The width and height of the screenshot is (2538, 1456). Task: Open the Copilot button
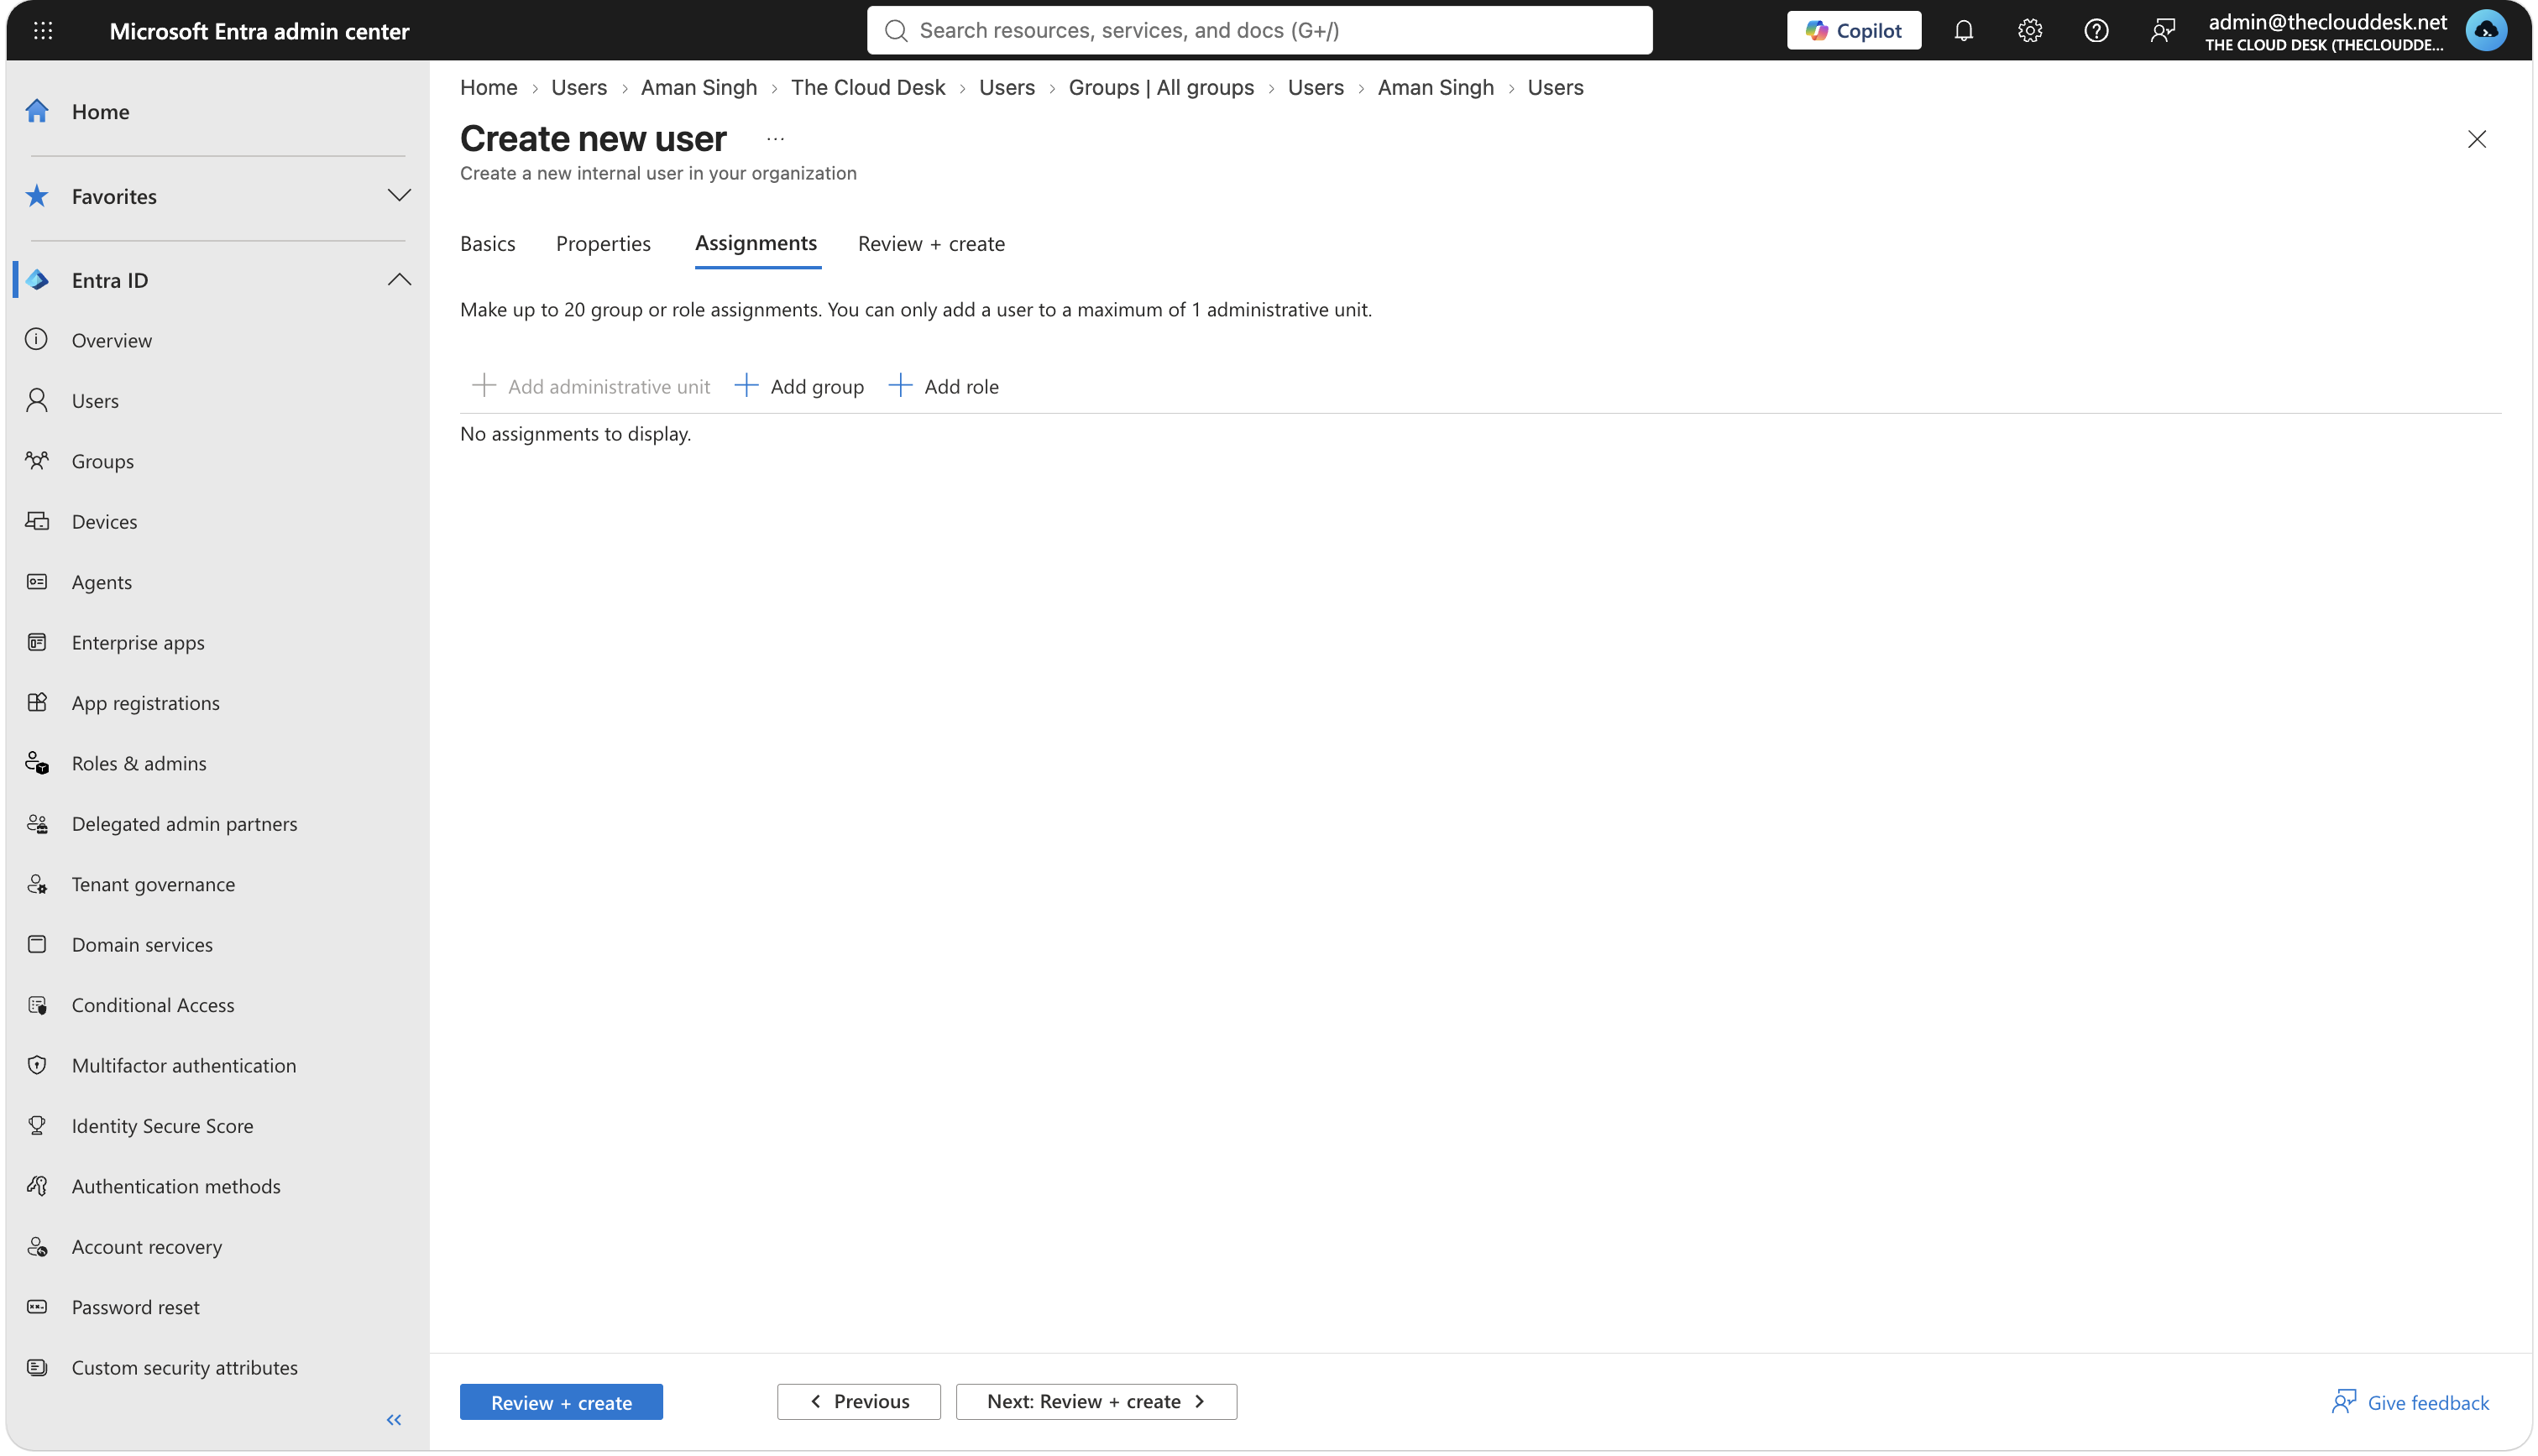[x=1854, y=30]
